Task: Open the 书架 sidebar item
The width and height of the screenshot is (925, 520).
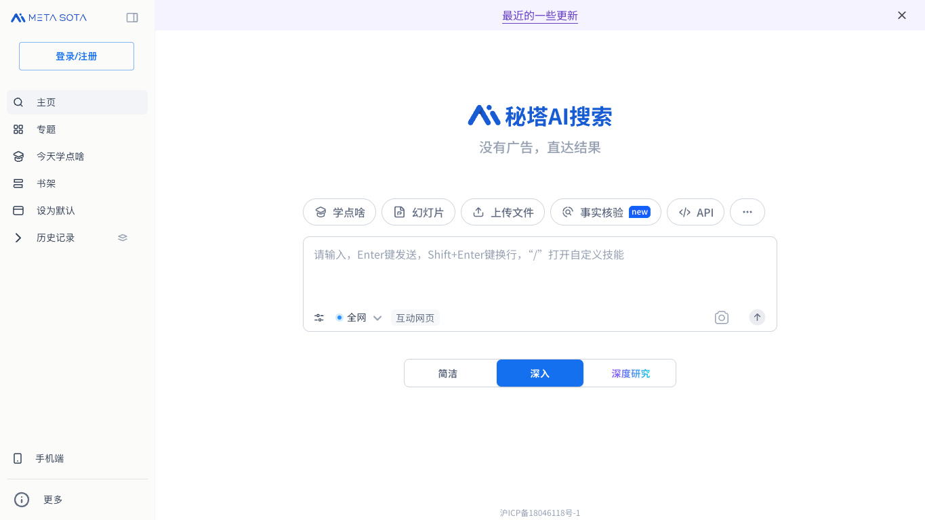Action: point(77,183)
